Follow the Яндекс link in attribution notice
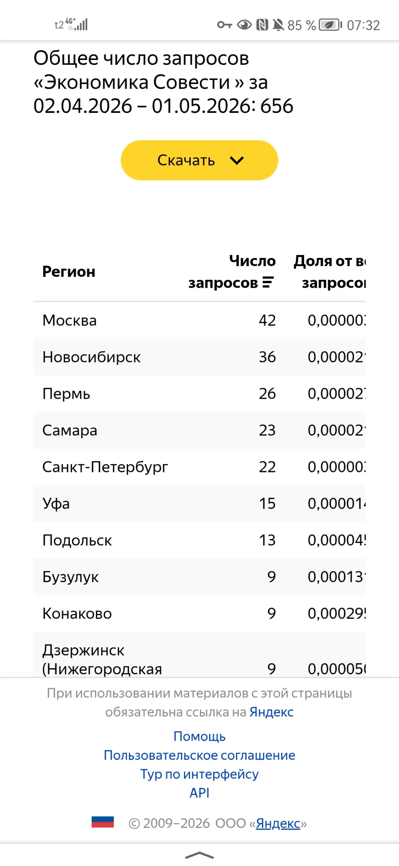This screenshot has width=399, height=866. point(271,712)
